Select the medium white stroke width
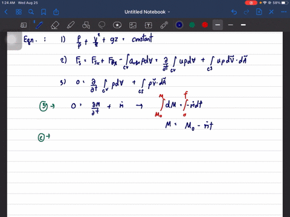290x217 pixels. click(243, 25)
